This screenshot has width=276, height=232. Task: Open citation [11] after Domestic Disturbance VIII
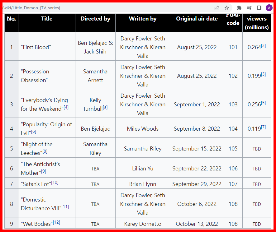point(65,207)
